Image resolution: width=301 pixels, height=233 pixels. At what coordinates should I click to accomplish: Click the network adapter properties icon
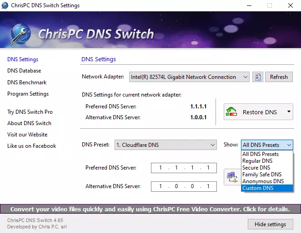pos(258,77)
